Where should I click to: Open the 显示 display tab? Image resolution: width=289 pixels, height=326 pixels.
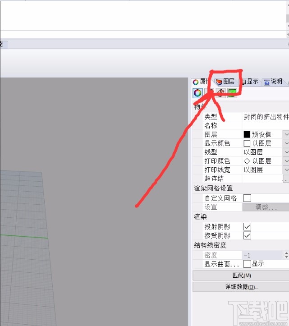(250, 82)
